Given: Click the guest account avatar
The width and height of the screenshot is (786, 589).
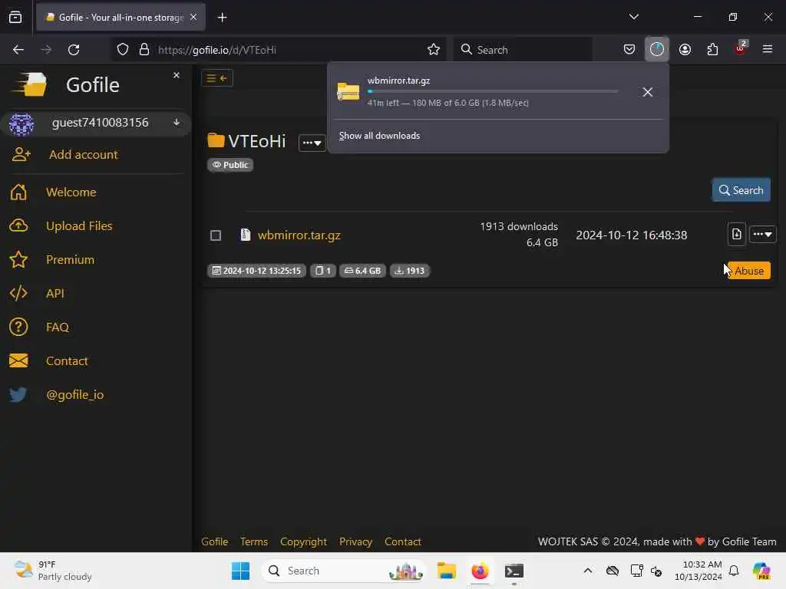Looking at the screenshot, I should pyautogui.click(x=21, y=123).
